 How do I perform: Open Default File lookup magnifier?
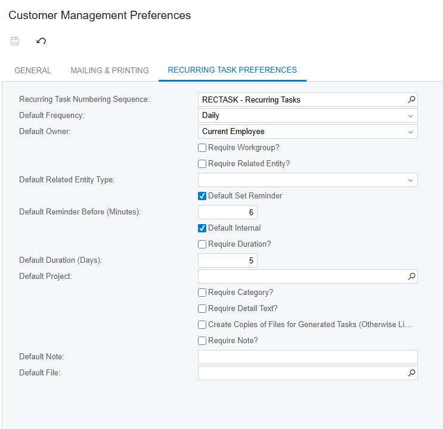coord(411,373)
